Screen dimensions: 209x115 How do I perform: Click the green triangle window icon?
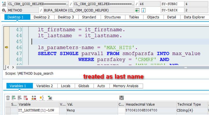point(50,98)
